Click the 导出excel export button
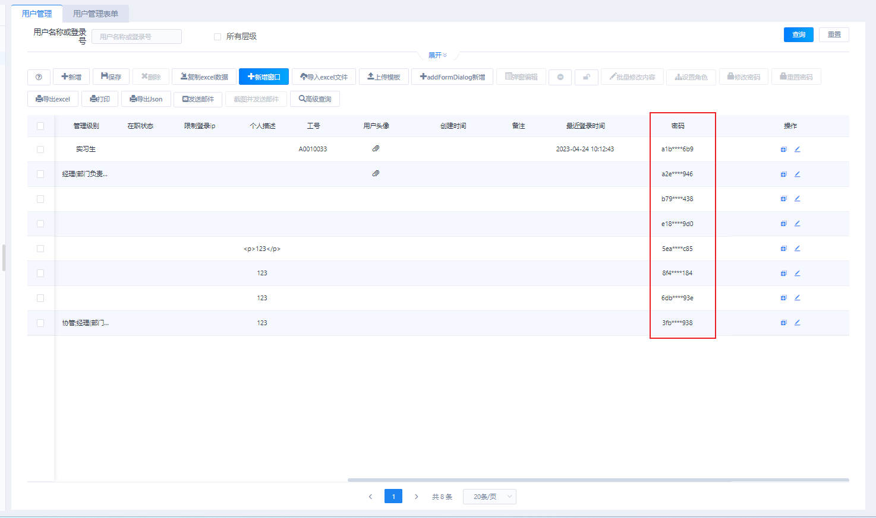Viewport: 876px width, 518px height. [x=53, y=99]
